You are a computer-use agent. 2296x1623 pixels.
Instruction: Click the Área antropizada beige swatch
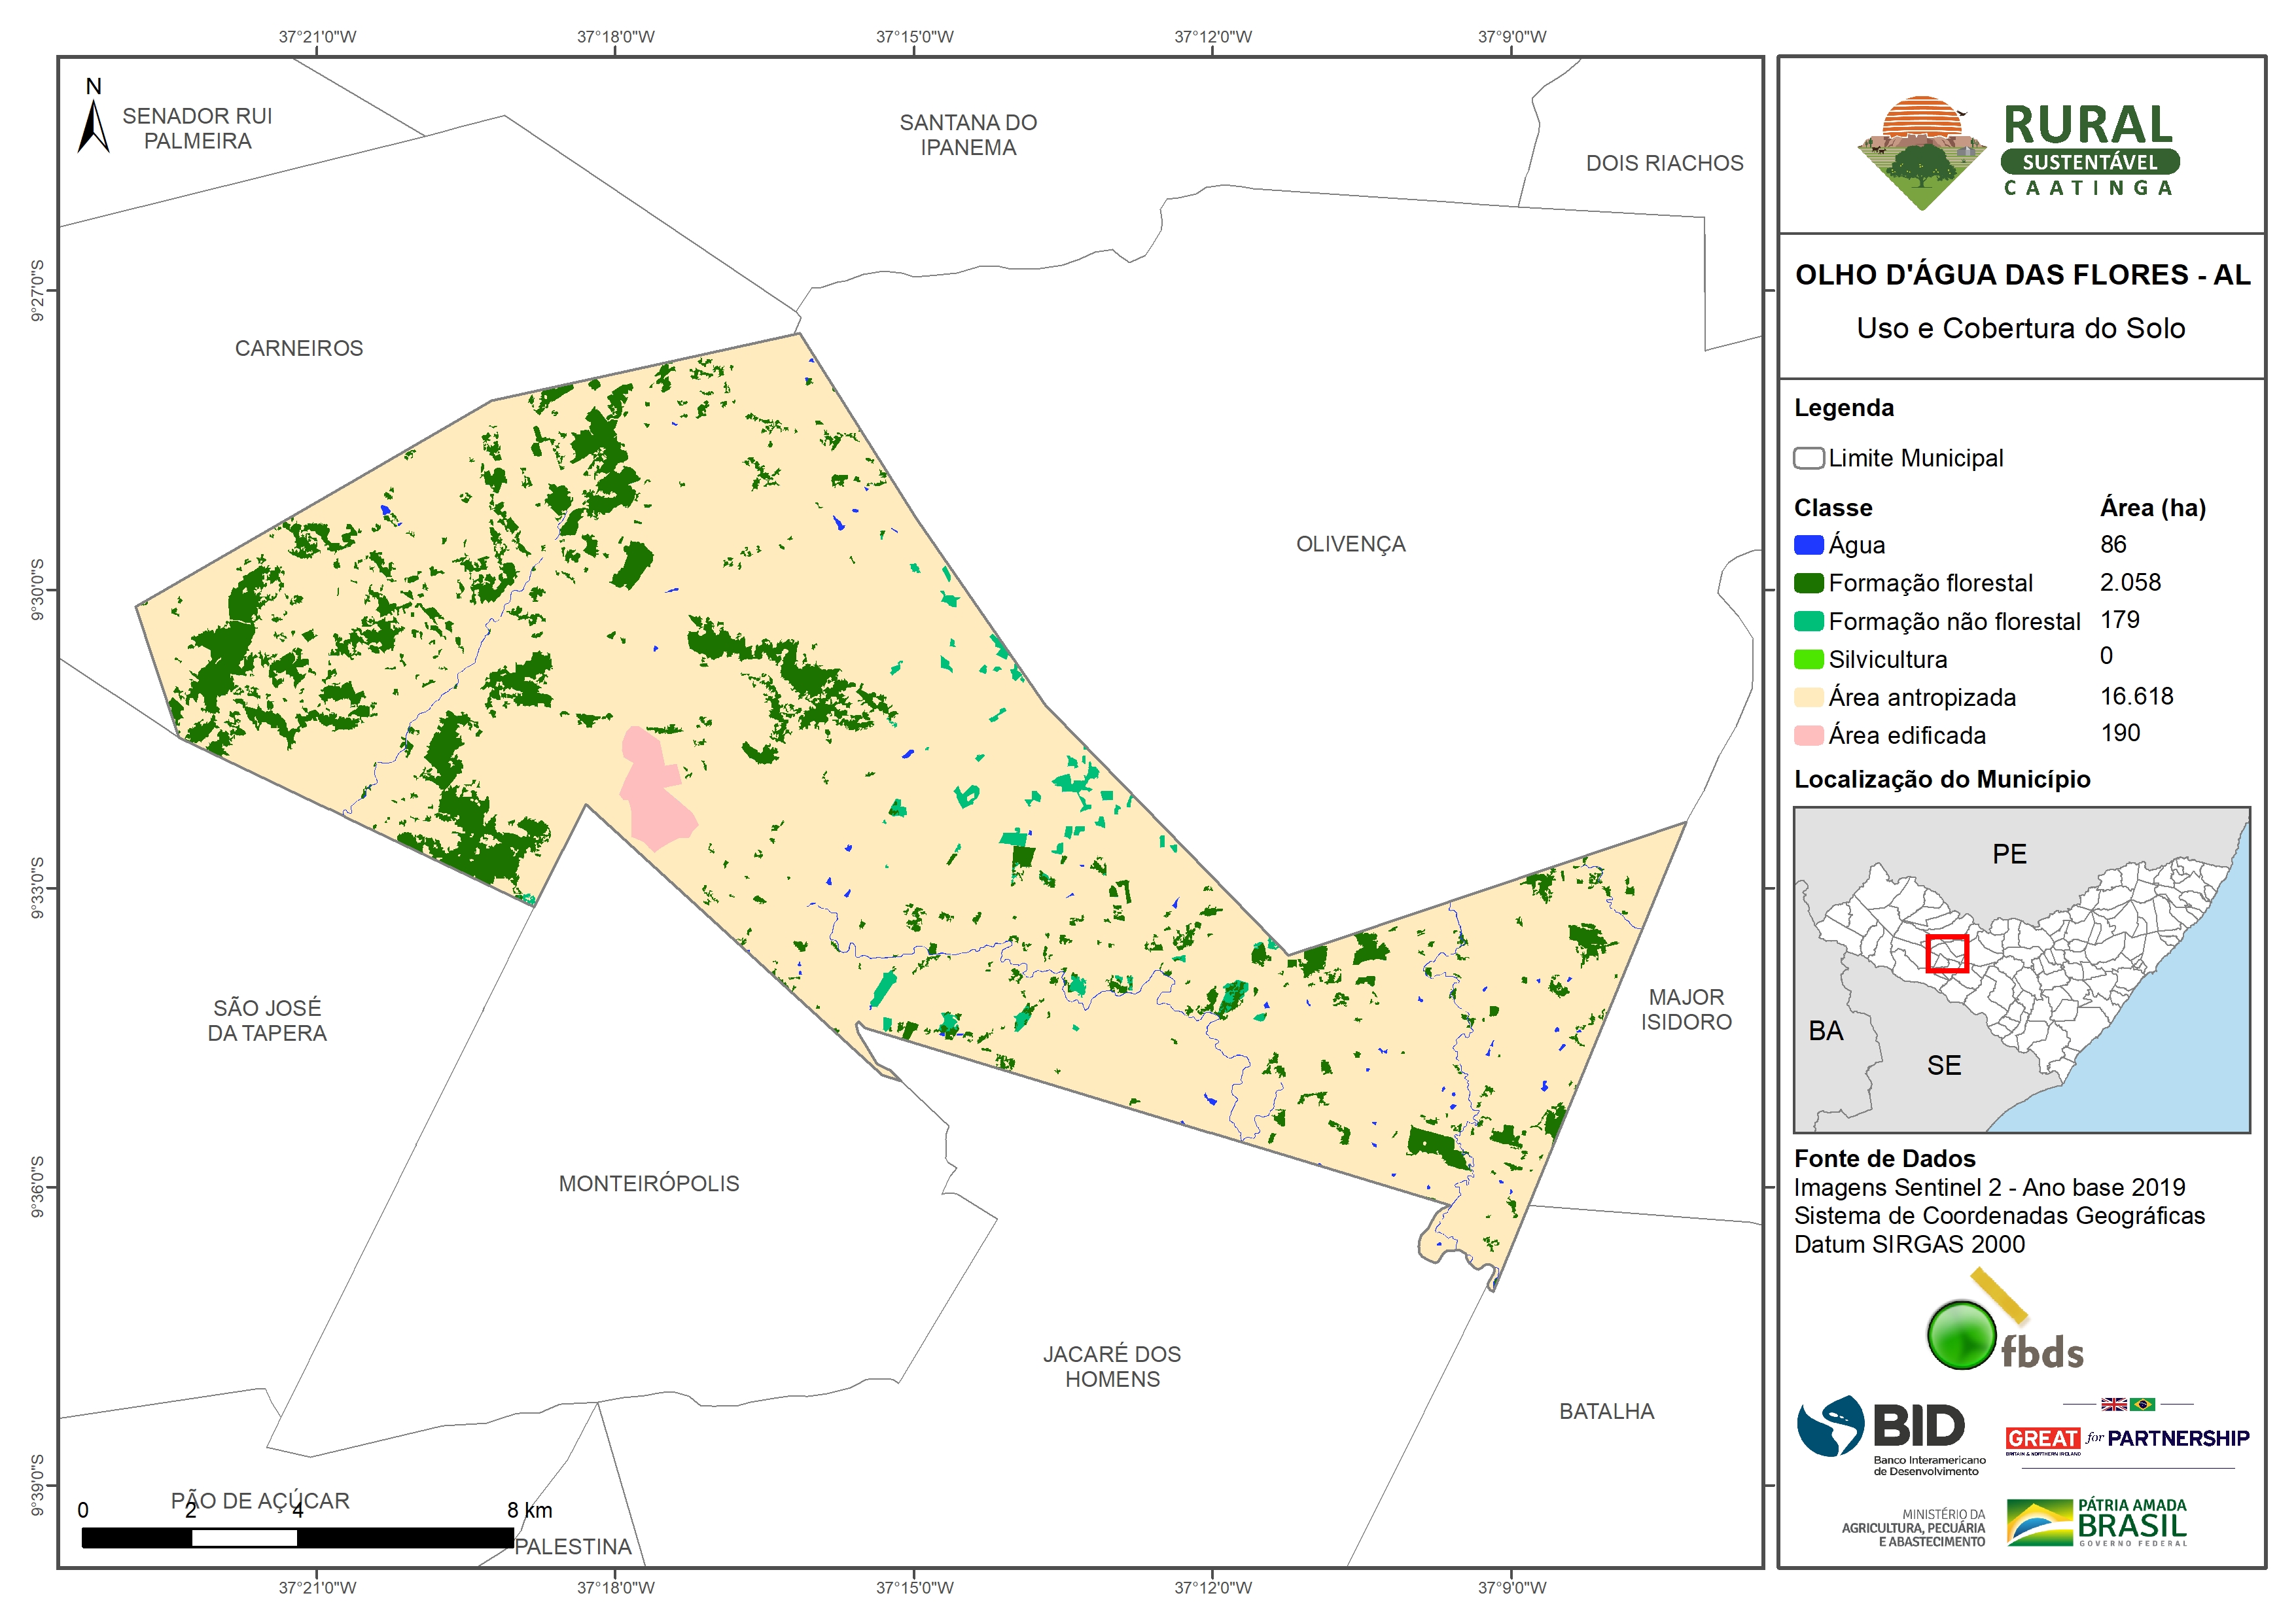coord(1808,697)
